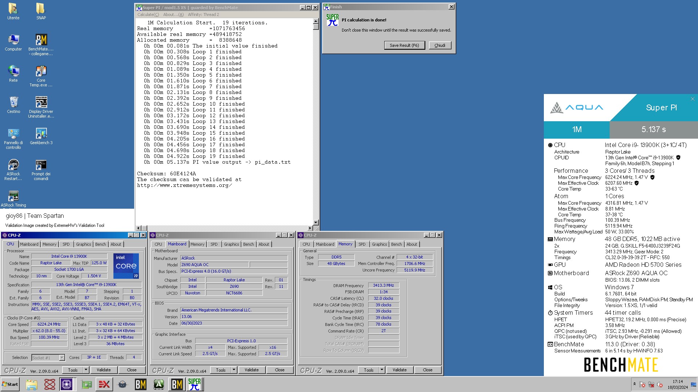698x392 pixels.
Task: Click the DRAM Frequency 3413.3 MHz value
Action: [384, 286]
